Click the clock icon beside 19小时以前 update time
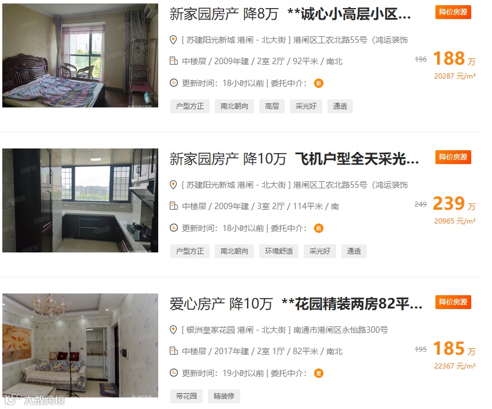Screen dimensions: 492x409 pyautogui.click(x=173, y=373)
